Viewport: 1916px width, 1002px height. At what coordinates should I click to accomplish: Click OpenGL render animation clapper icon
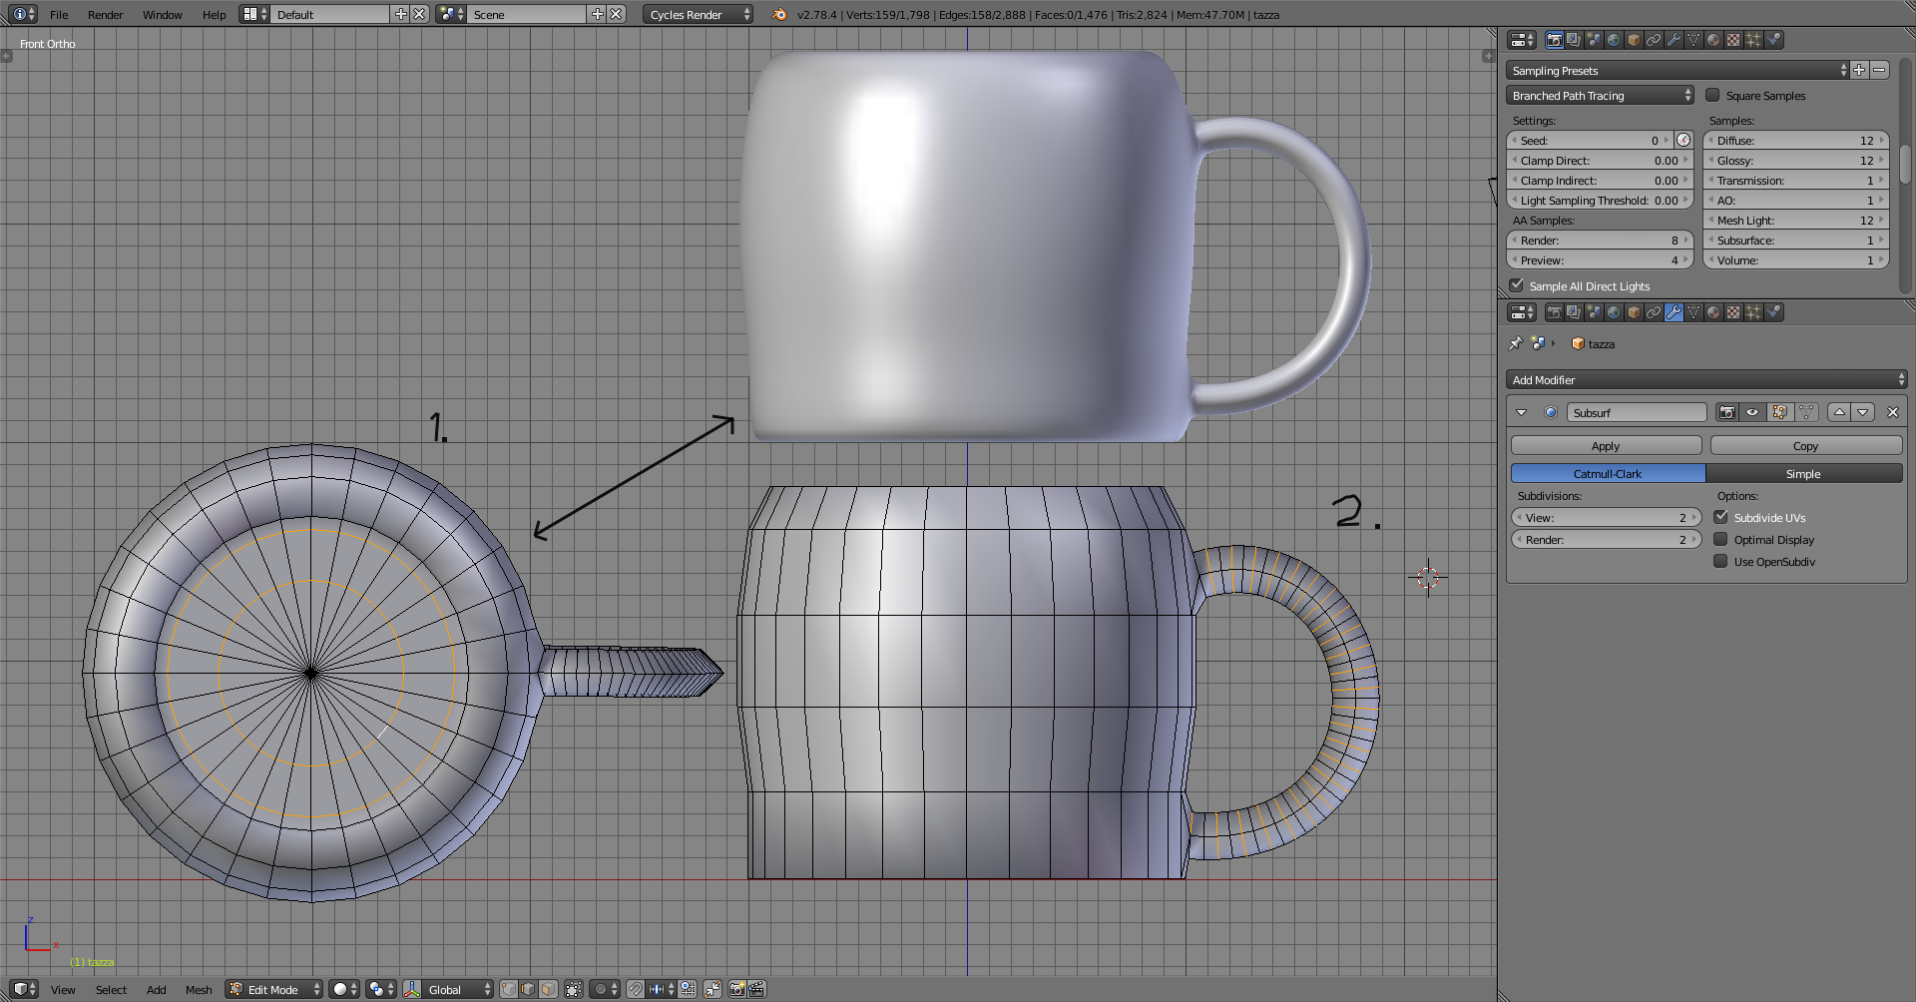[x=756, y=989]
